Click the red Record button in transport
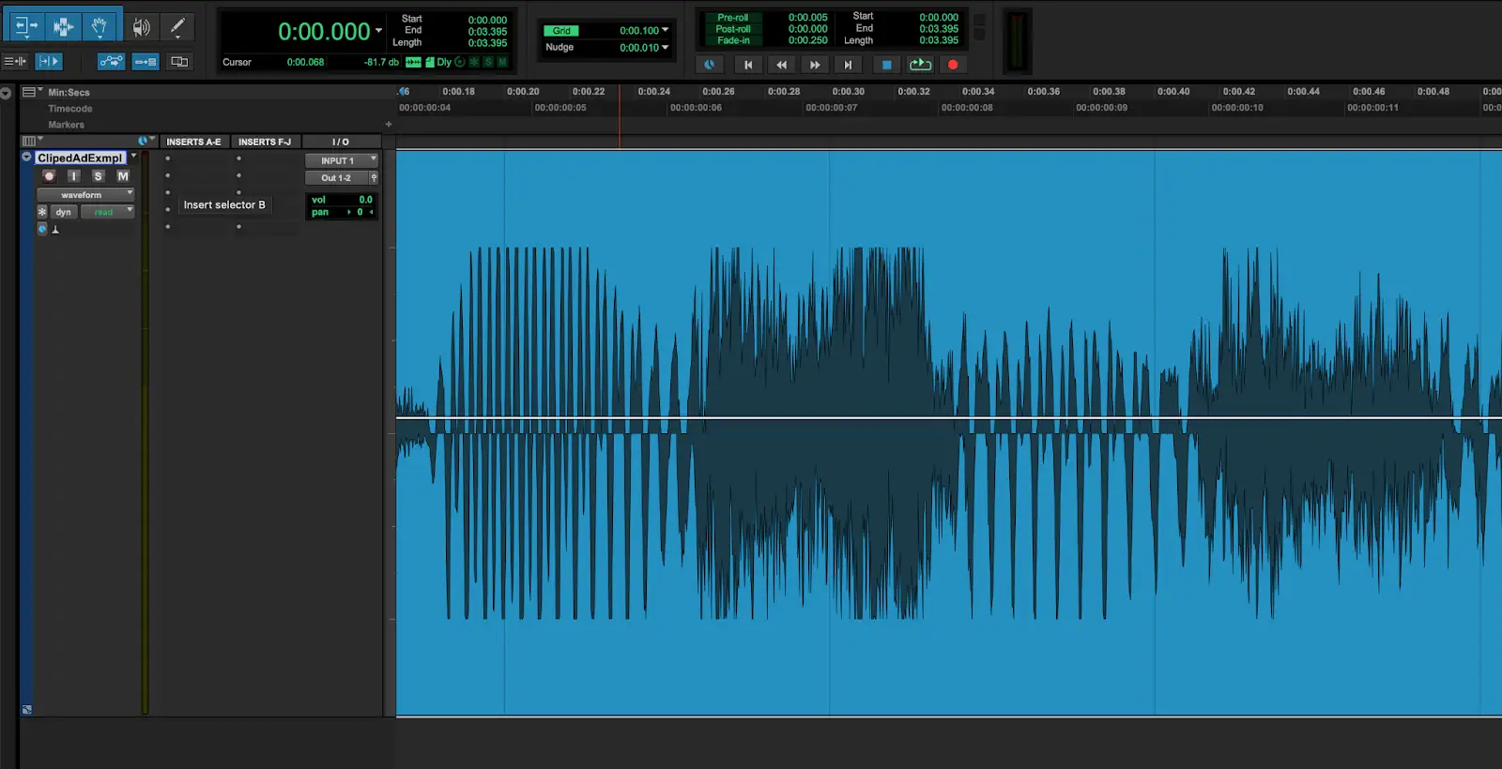The image size is (1502, 769). pos(953,65)
